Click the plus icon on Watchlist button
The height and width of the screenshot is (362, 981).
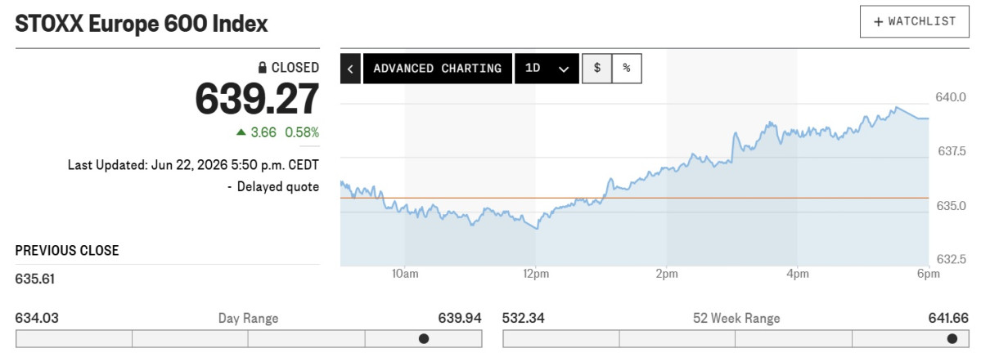pyautogui.click(x=879, y=22)
